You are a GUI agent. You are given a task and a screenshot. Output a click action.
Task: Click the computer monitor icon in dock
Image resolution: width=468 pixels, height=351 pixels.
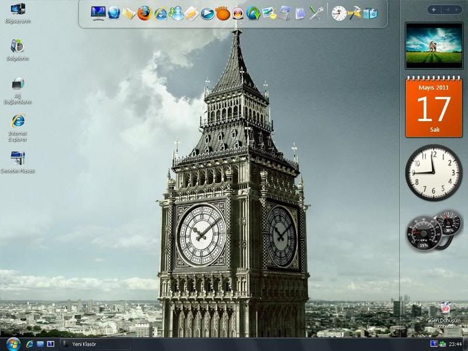click(98, 13)
